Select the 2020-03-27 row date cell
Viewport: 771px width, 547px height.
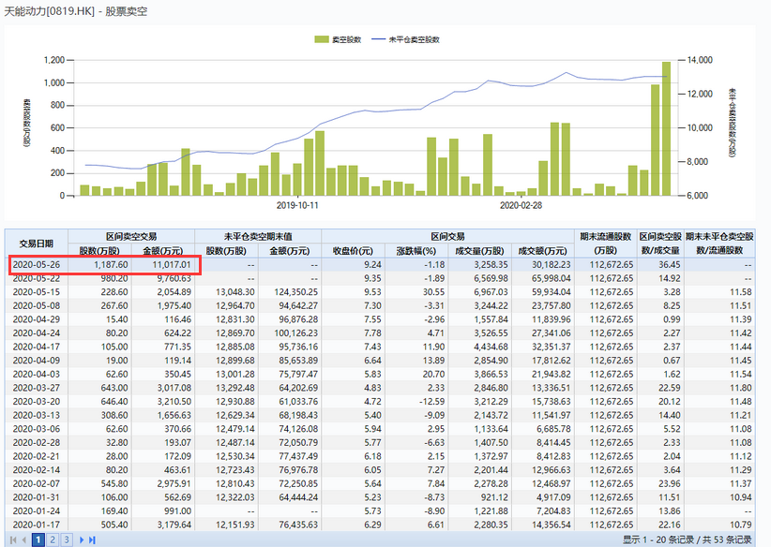pos(38,387)
